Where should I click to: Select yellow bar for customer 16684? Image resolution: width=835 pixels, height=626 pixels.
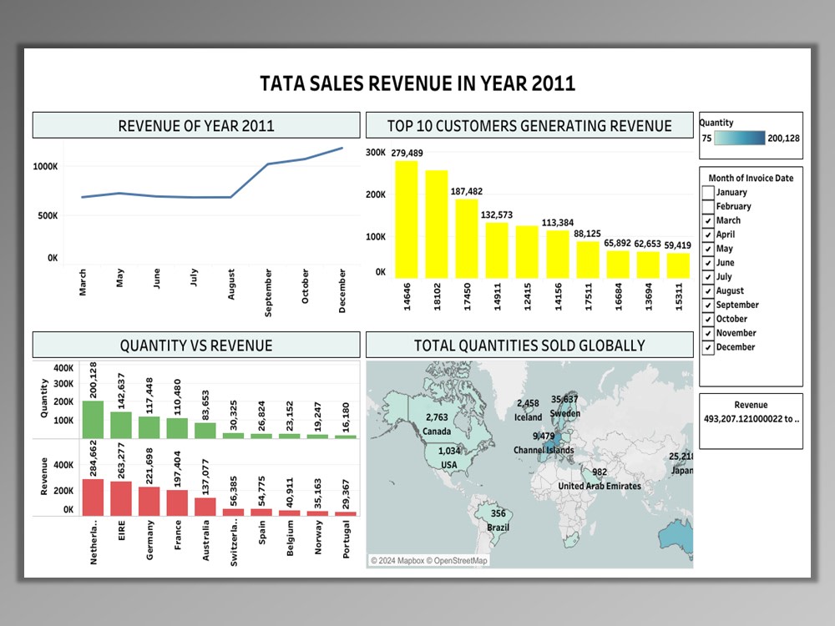(618, 265)
